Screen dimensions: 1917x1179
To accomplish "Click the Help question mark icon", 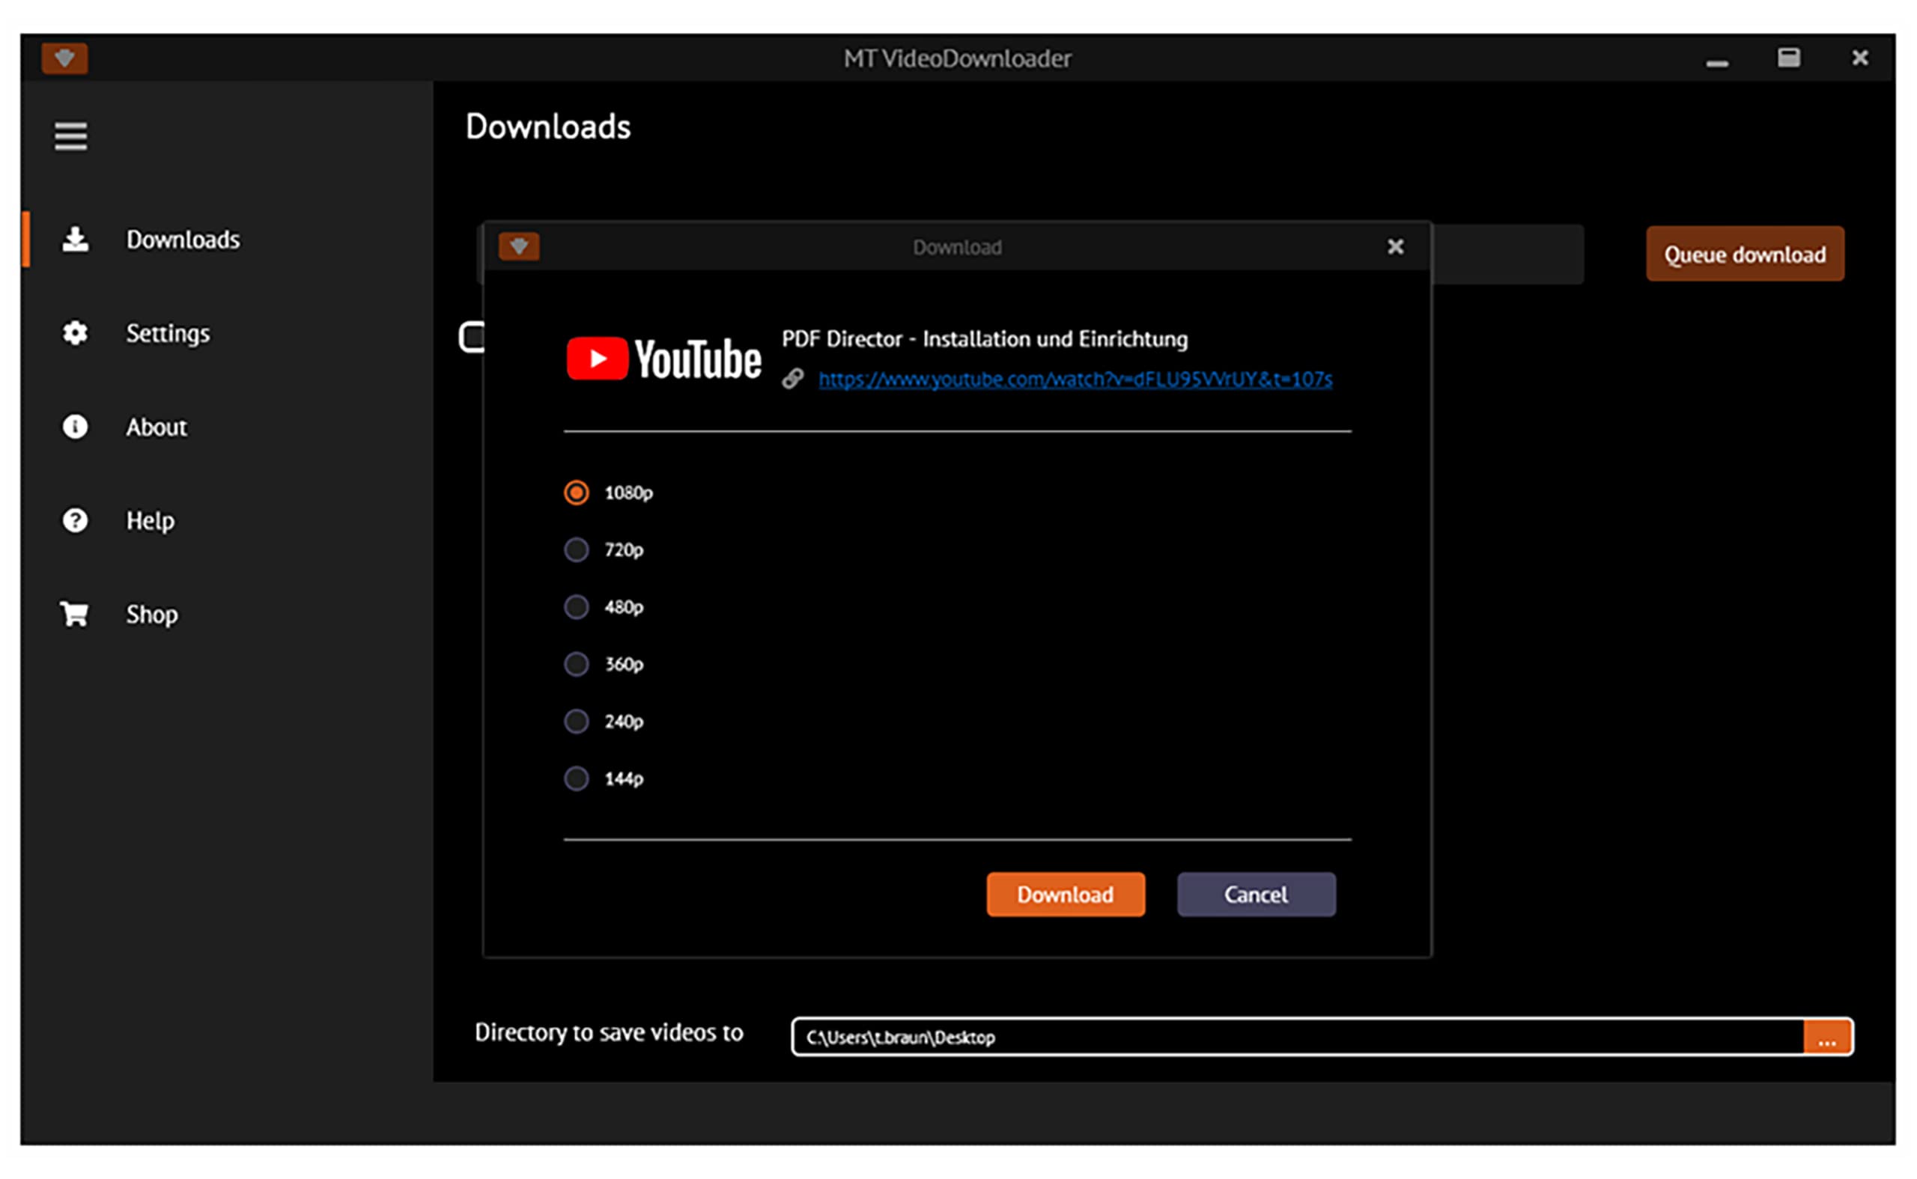I will [75, 520].
